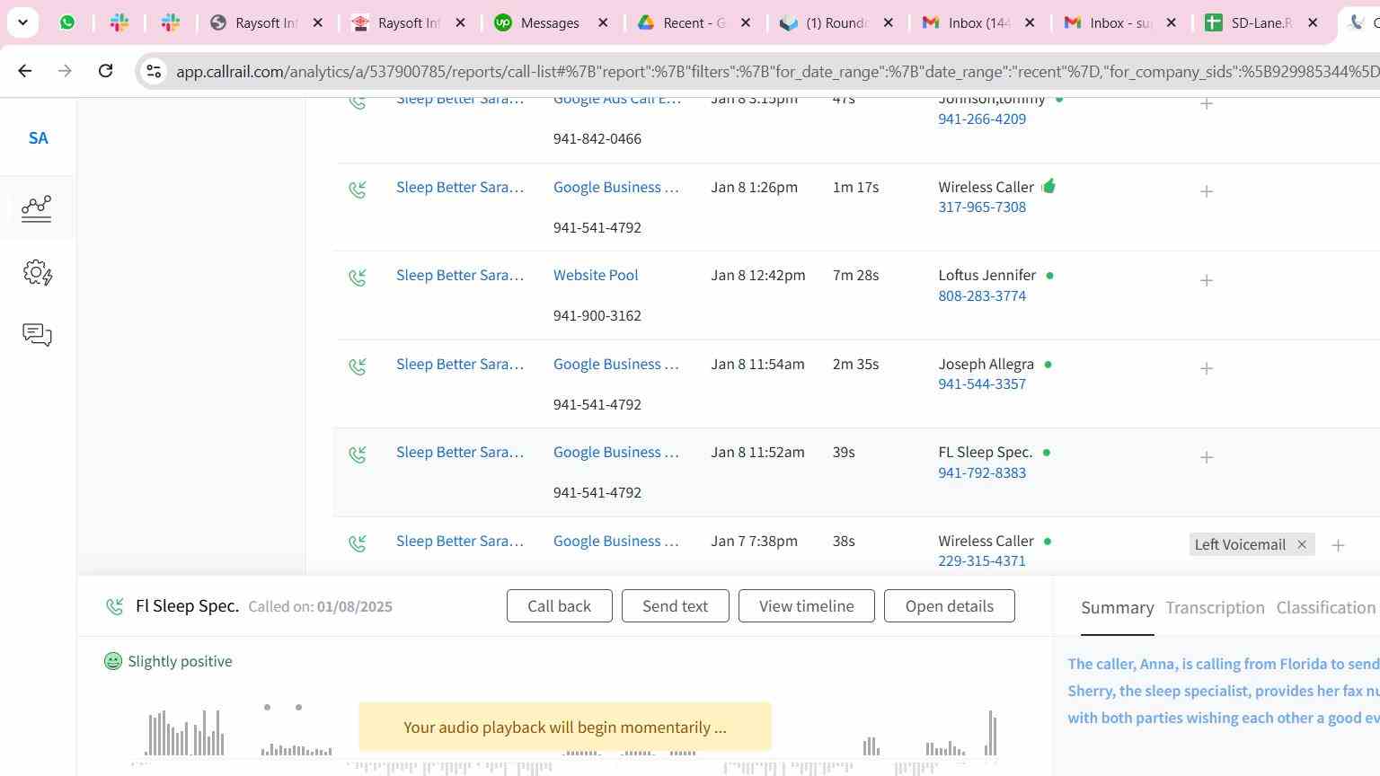The height and width of the screenshot is (776, 1380).
Task: Open the WhatsApp browser tab
Action: point(67,22)
